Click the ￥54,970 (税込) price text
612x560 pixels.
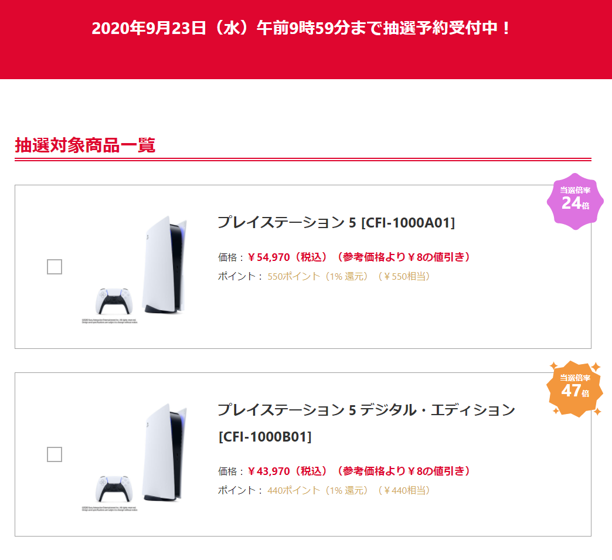point(287,257)
